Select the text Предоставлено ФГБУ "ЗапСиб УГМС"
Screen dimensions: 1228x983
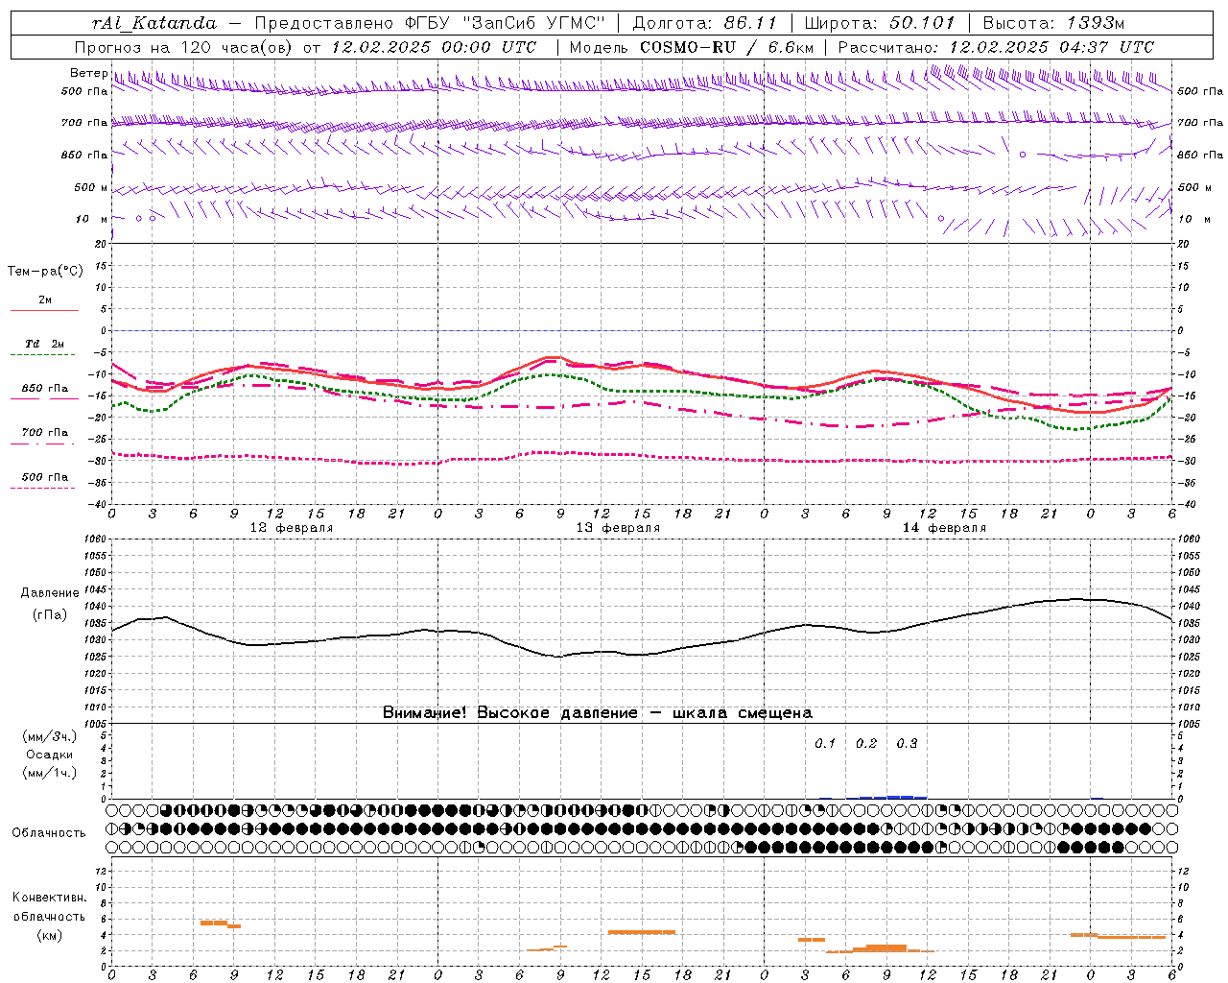click(x=430, y=23)
